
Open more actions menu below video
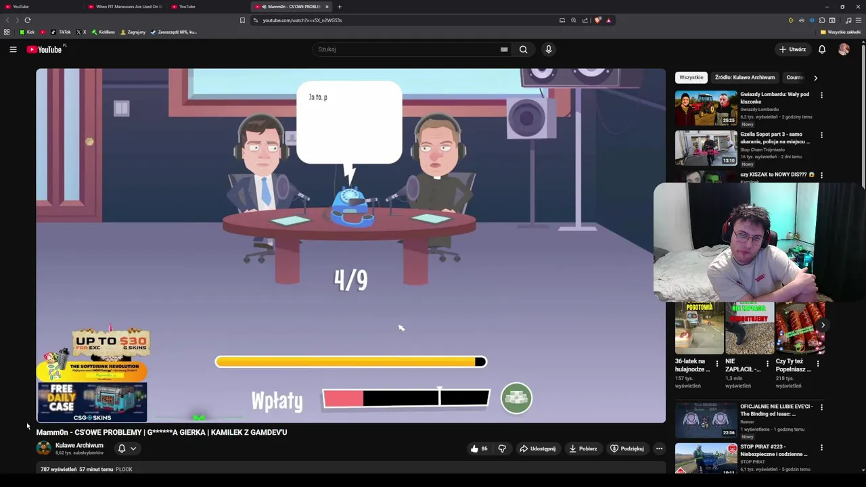(659, 448)
